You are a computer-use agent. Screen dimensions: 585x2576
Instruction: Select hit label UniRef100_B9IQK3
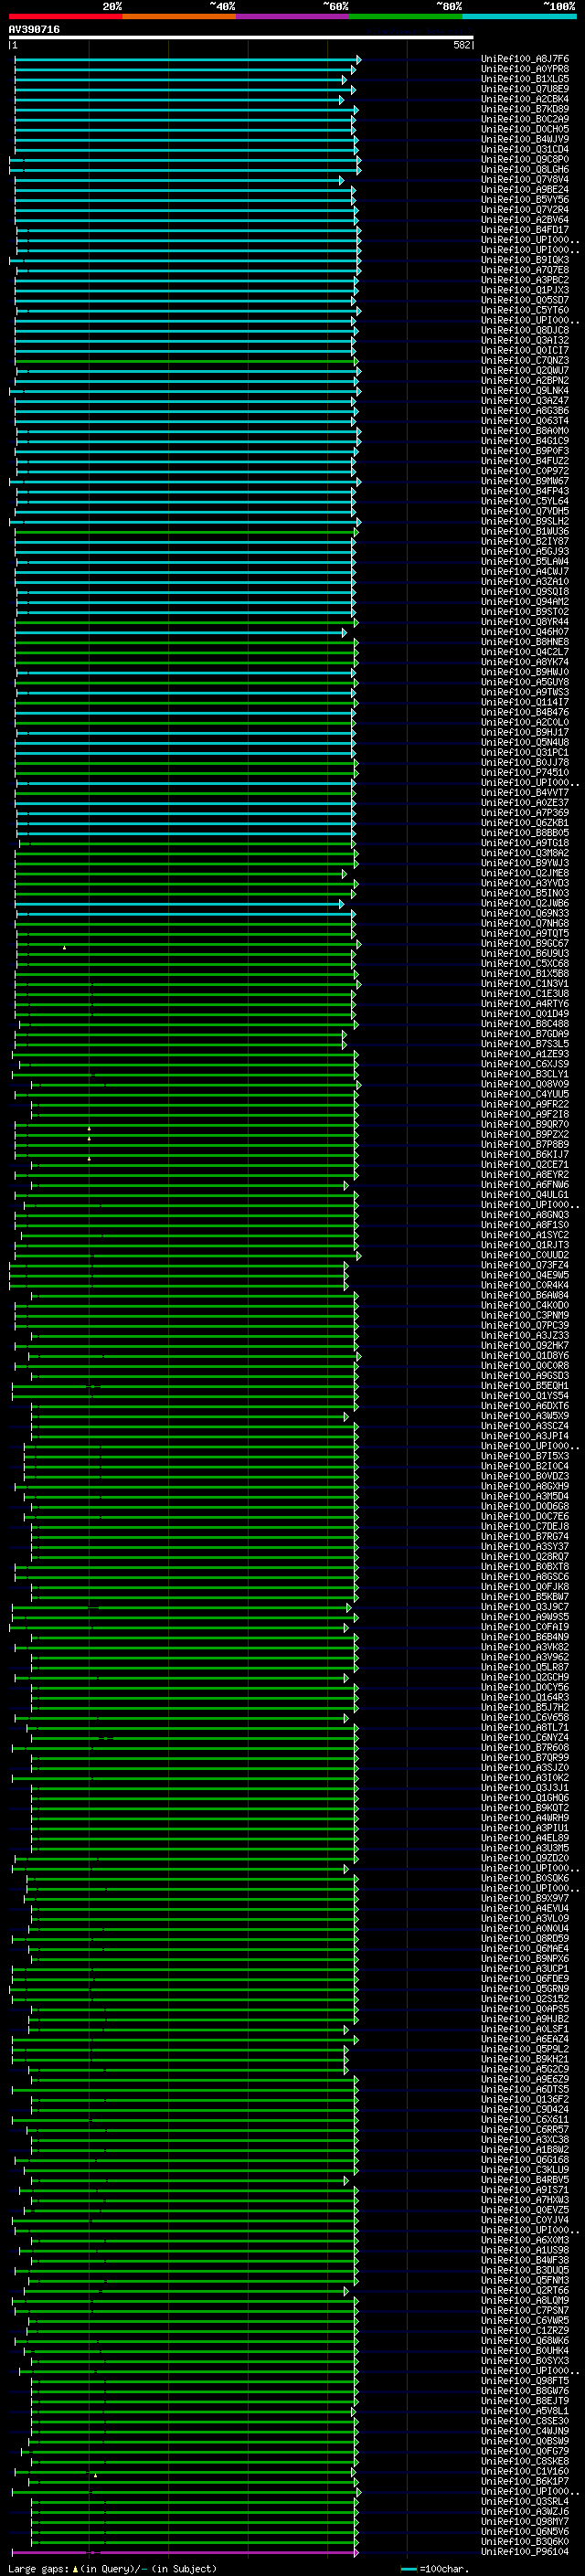525,260
